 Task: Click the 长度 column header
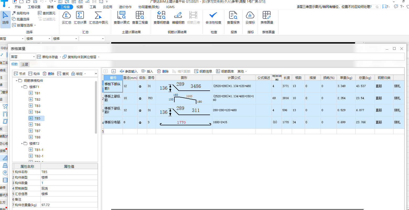287,78
